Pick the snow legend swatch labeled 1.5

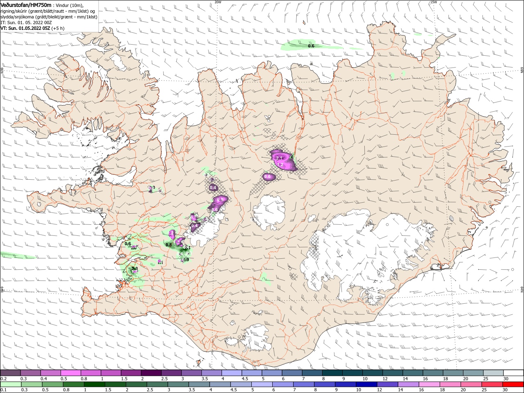[x=131, y=373]
